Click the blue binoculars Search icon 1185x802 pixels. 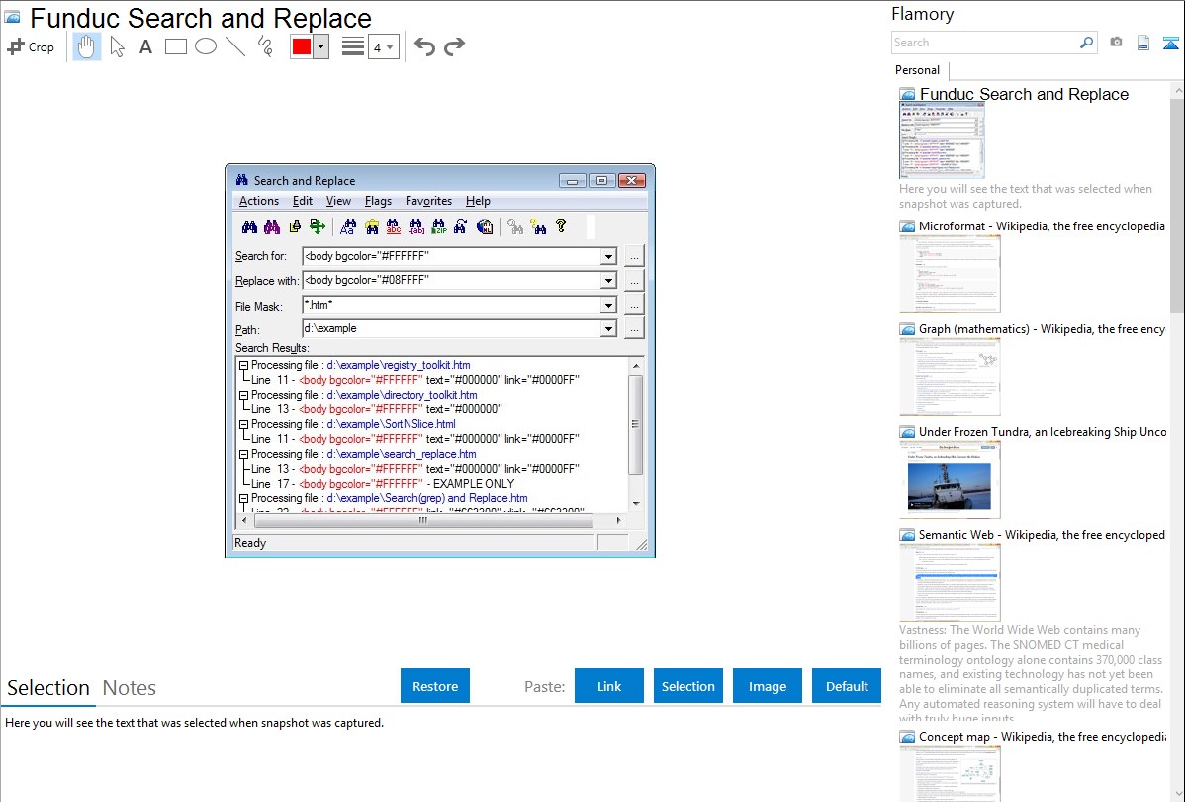(x=249, y=226)
